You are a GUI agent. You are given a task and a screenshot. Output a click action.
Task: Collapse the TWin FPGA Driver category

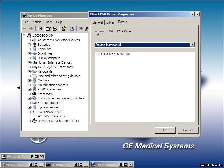tap(29, 112)
